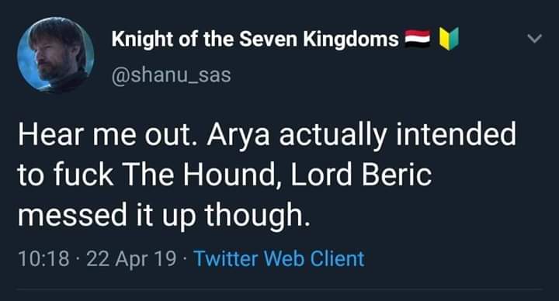Click the word "Kingdoms" in the display name

coord(351,40)
